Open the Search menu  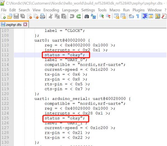coord(24,10)
